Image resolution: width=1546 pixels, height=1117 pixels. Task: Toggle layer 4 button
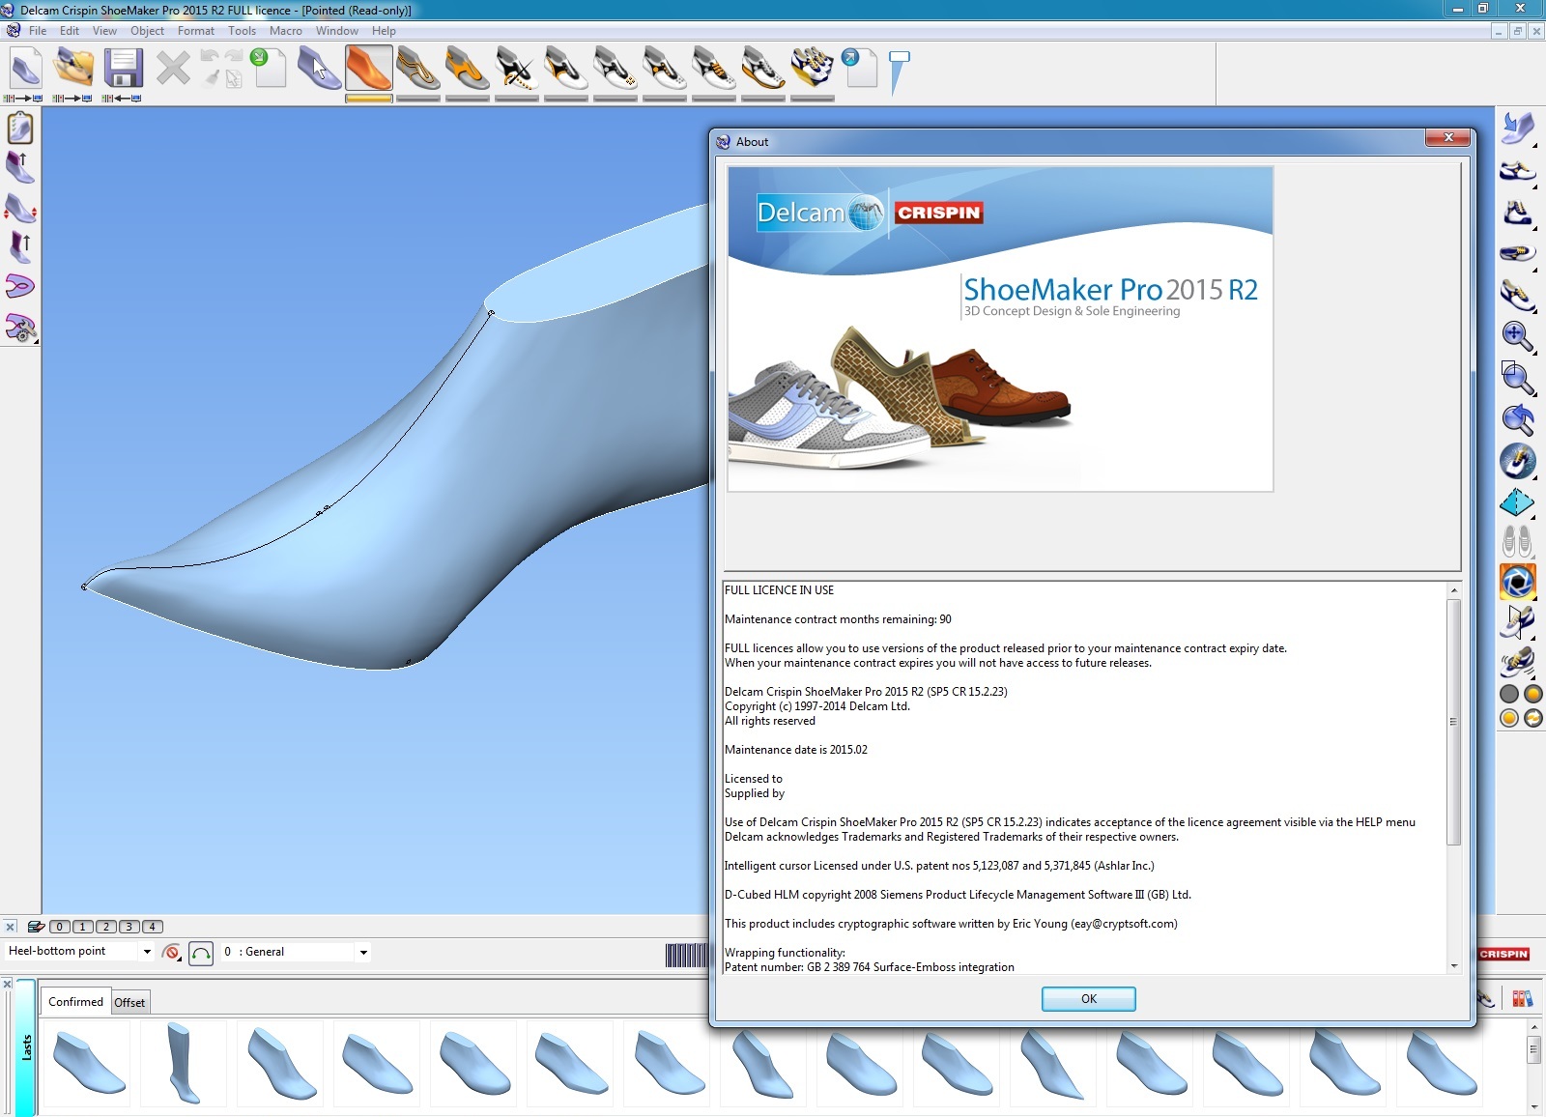(153, 927)
